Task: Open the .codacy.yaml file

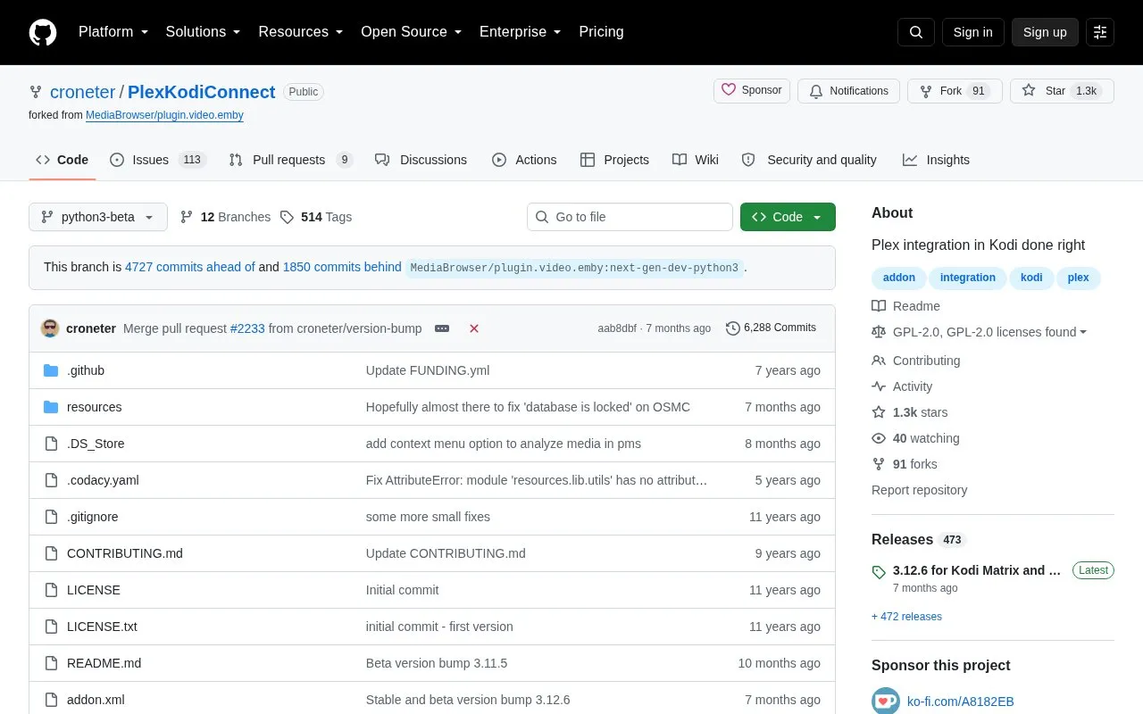Action: pos(103,480)
